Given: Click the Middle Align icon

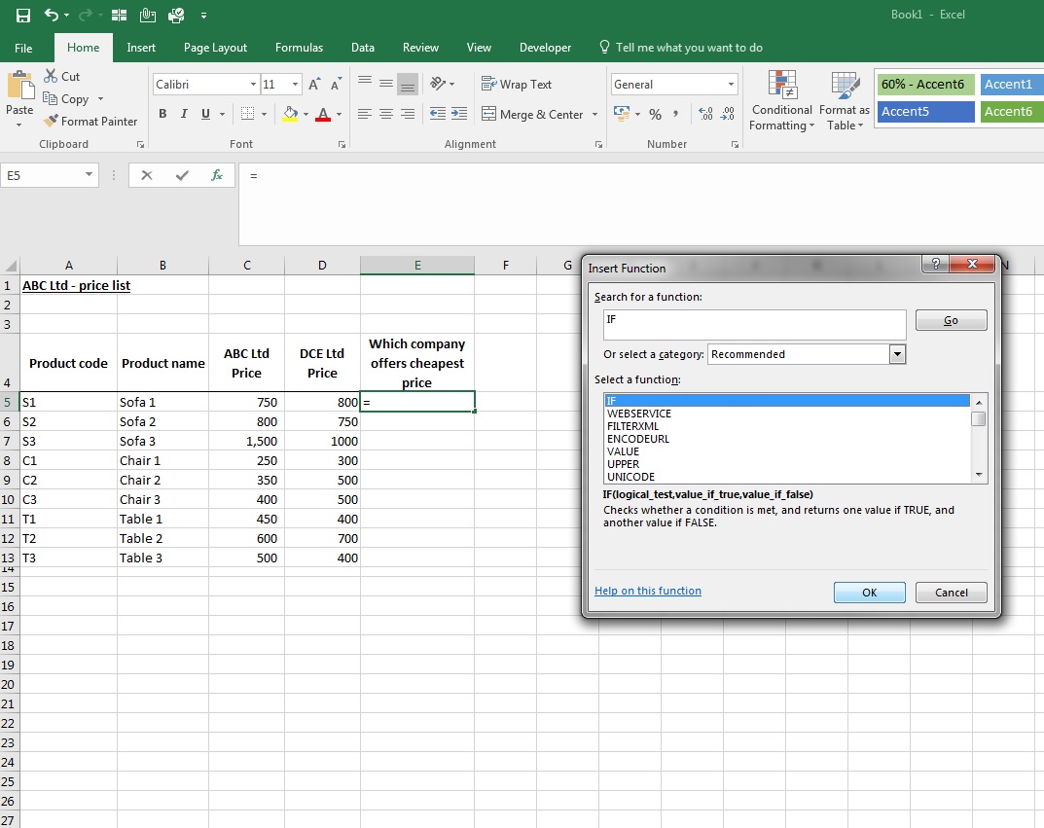Looking at the screenshot, I should point(386,84).
